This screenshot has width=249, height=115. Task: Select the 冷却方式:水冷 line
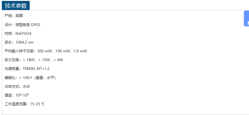(x=17, y=87)
